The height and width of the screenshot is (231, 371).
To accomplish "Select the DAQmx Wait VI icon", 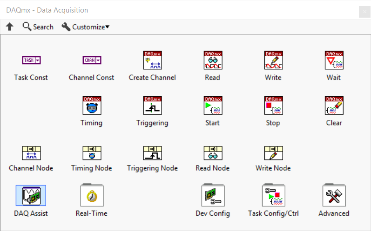I will point(334,60).
